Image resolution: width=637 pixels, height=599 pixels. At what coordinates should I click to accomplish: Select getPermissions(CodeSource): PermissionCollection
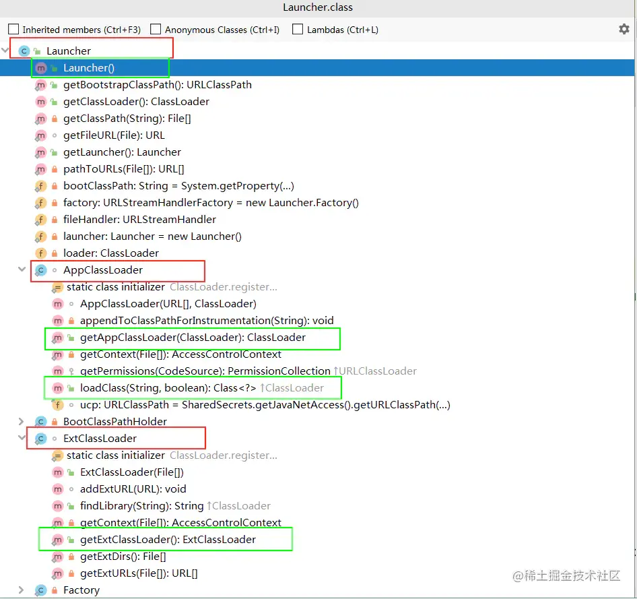[x=205, y=371]
